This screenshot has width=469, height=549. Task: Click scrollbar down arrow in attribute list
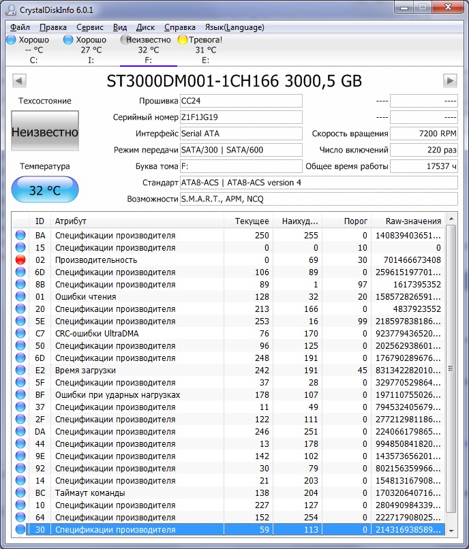pyautogui.click(x=451, y=531)
